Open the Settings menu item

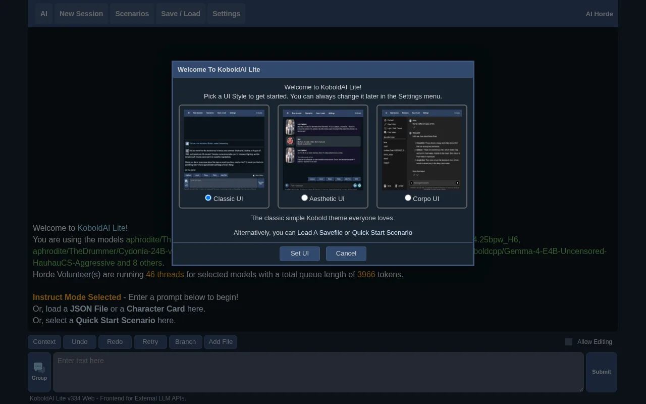click(226, 14)
